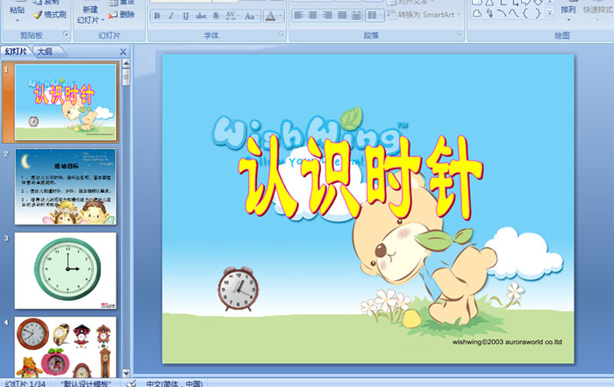The image size is (614, 387).
Task: Select the alarm clock image on the slide
Action: pyautogui.click(x=238, y=289)
